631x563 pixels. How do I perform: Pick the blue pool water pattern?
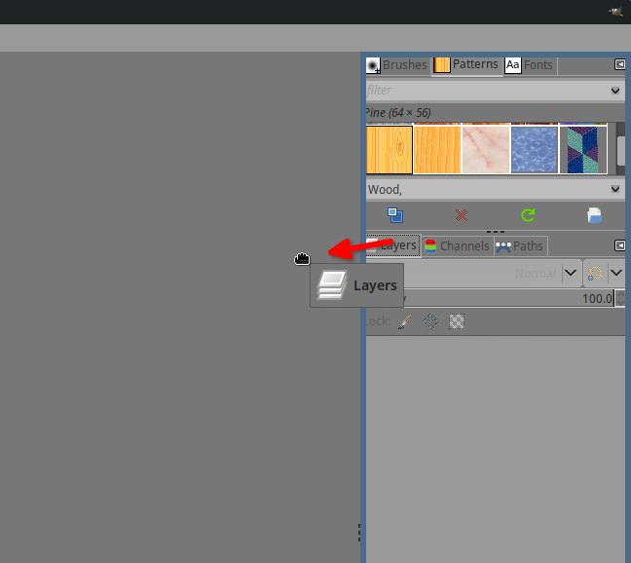pyautogui.click(x=535, y=150)
